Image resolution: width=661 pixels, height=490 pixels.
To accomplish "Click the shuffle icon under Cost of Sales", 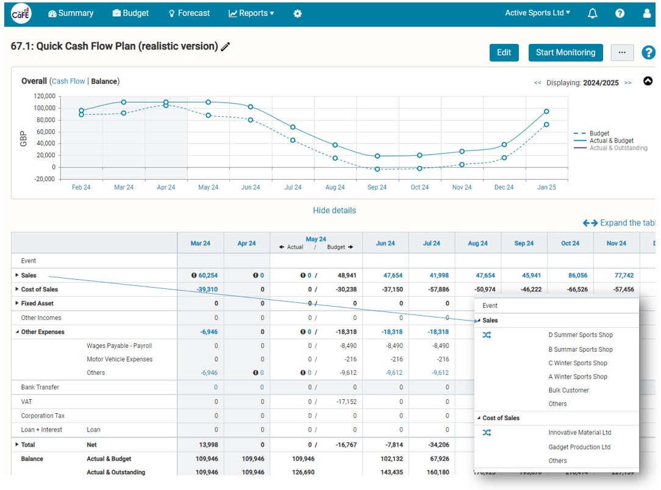I will [487, 433].
